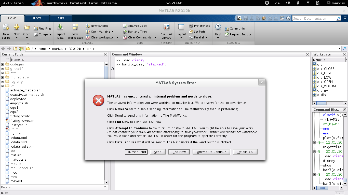Viewport: 348px width, 195px height.
Task: Open the Simulink Library
Action: [167, 27]
